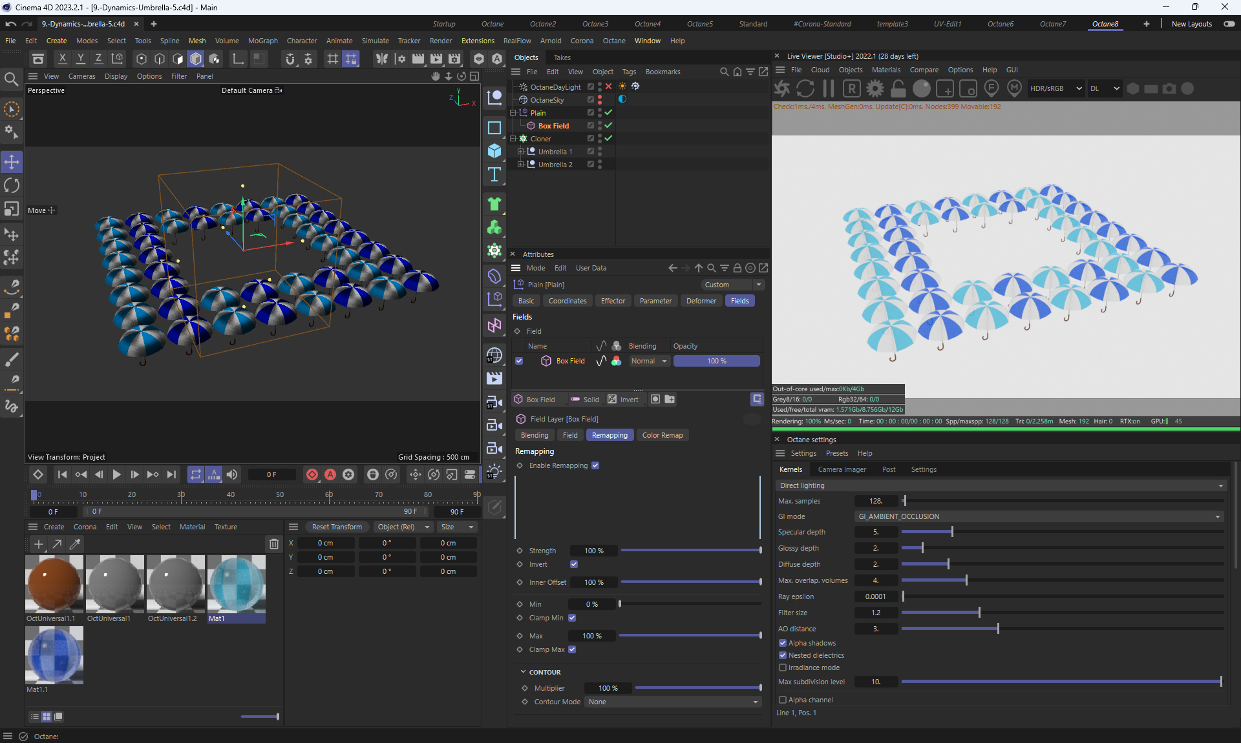
Task: Click the Live Viewer lock resolution icon
Action: 898,88
